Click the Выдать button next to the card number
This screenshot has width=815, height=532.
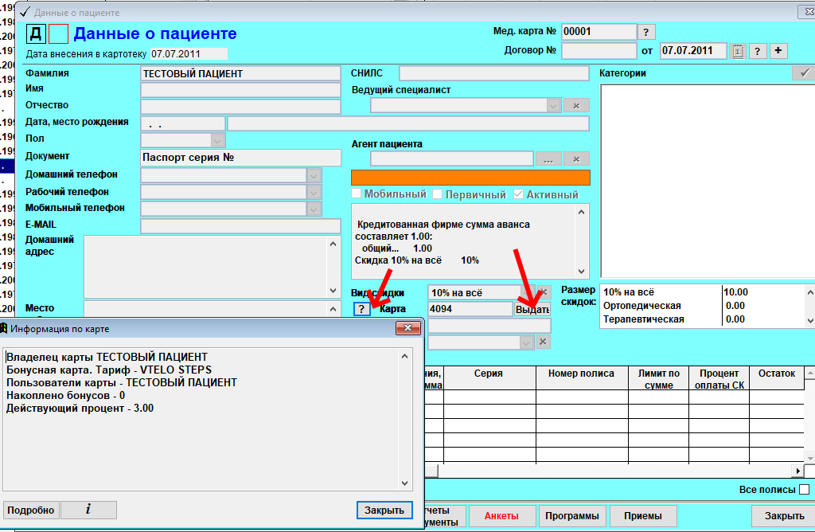(532, 309)
